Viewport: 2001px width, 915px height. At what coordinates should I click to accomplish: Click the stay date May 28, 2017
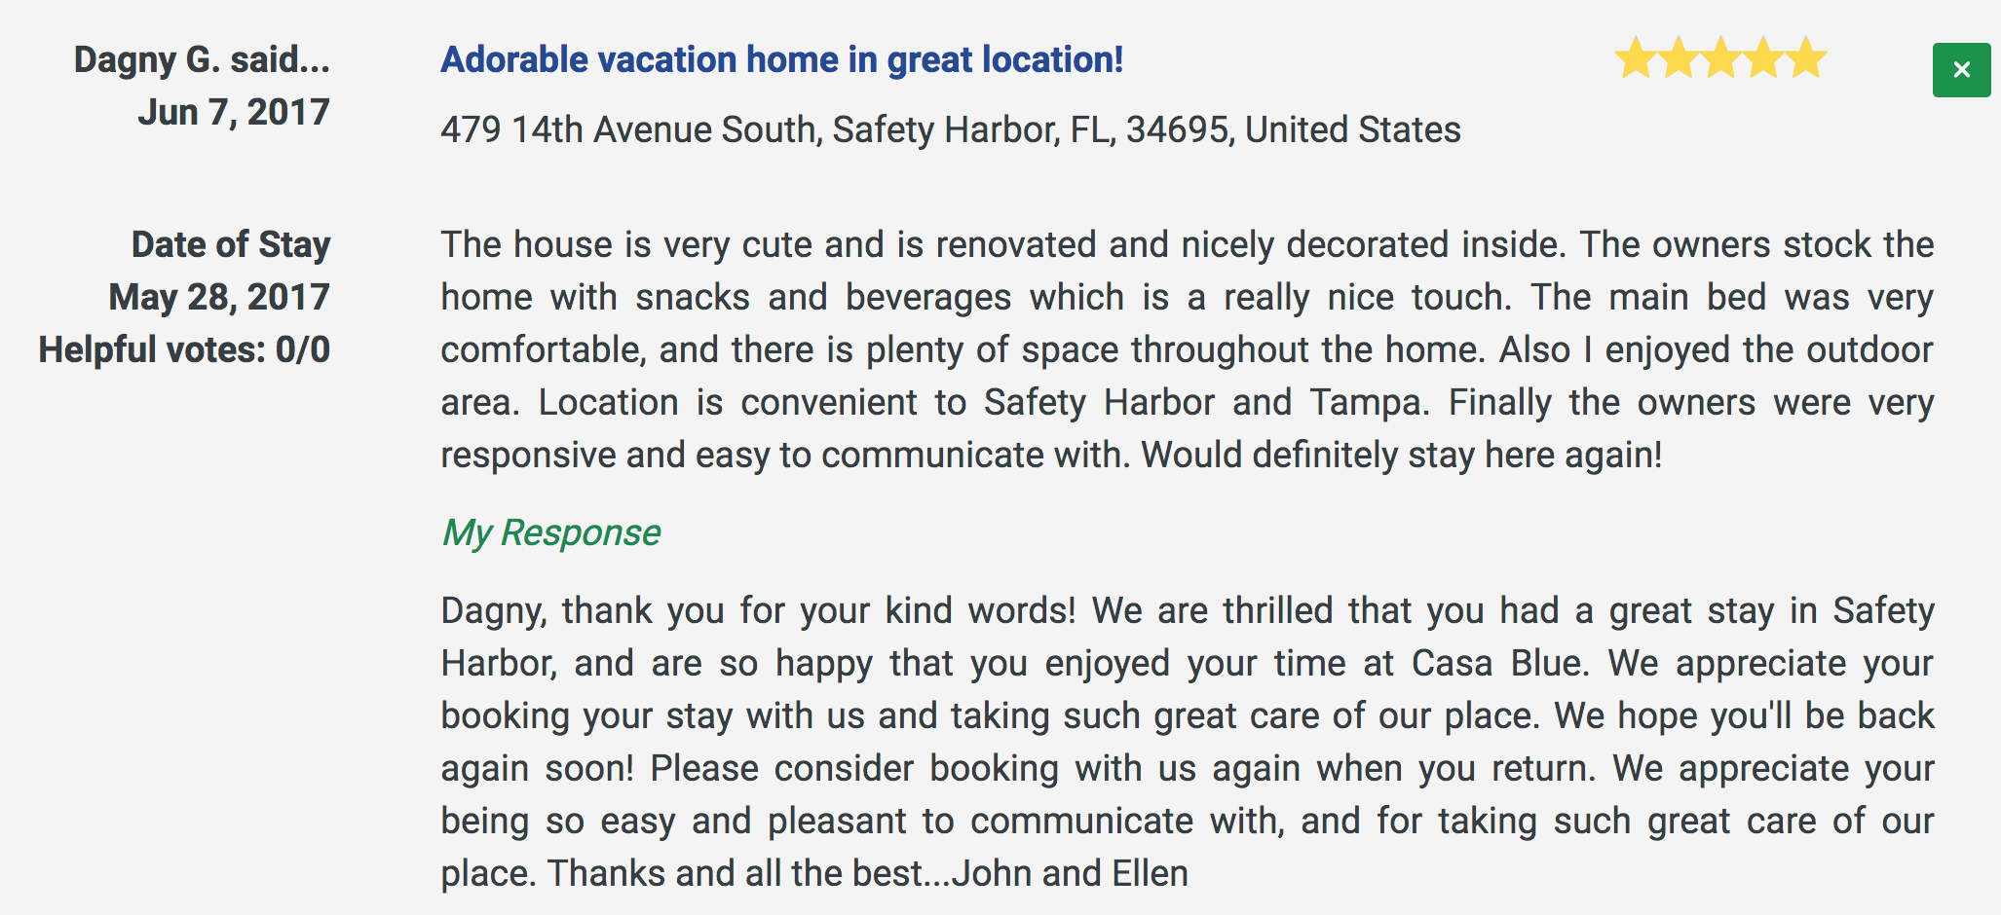coord(219,297)
